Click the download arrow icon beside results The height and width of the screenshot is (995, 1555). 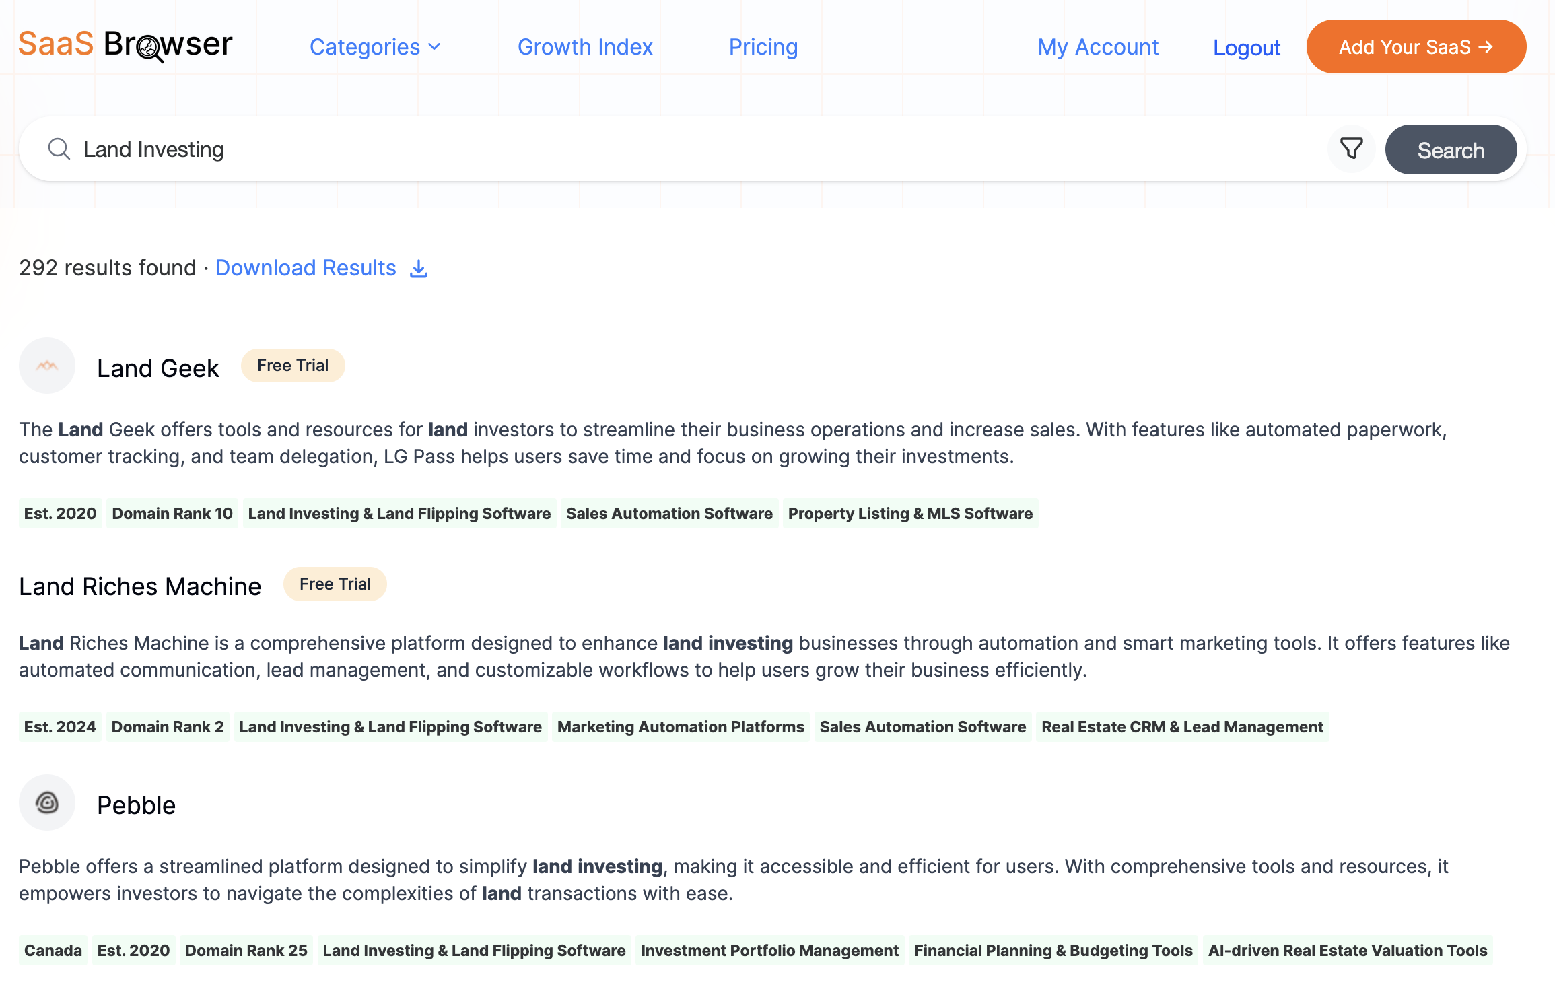pyautogui.click(x=419, y=269)
